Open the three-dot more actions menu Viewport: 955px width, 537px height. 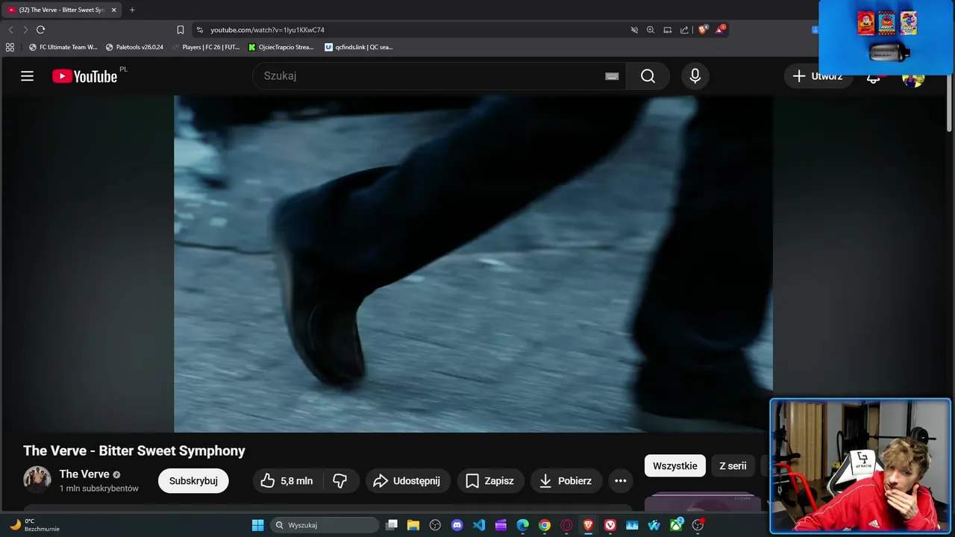coord(621,481)
